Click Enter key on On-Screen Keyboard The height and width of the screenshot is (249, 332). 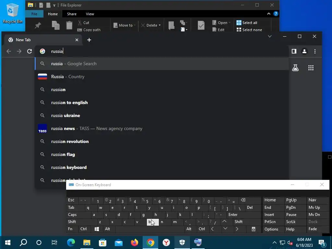coord(243,215)
